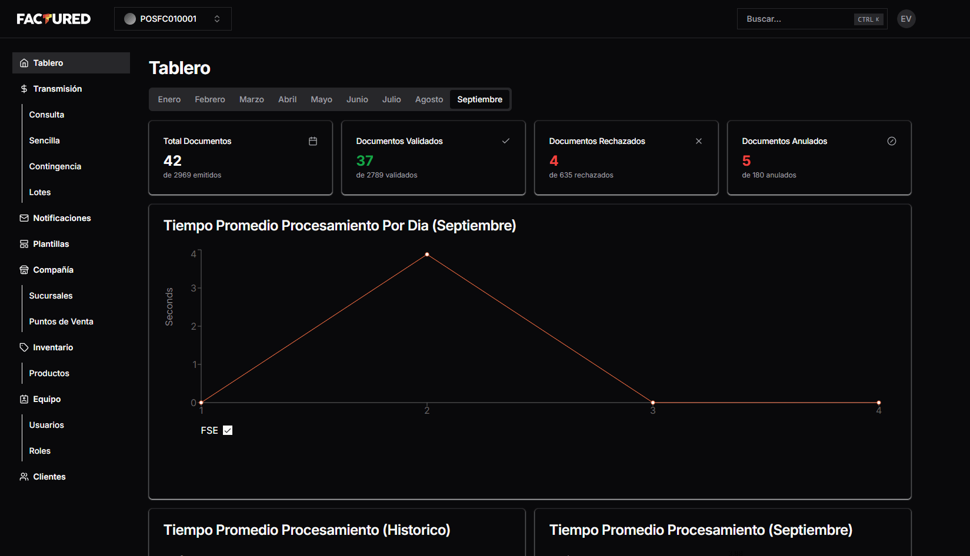The height and width of the screenshot is (556, 970).
Task: Click the envelope icon next to Notificaciones
Action: 24,218
